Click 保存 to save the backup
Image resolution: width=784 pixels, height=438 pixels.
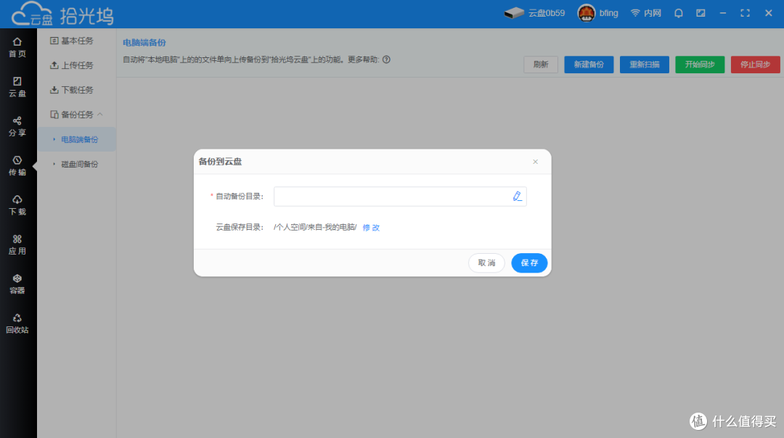529,263
